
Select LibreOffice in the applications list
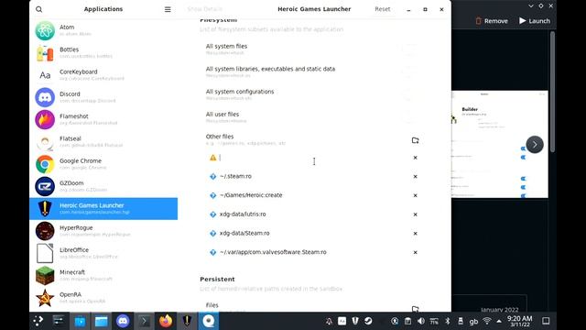pos(103,253)
